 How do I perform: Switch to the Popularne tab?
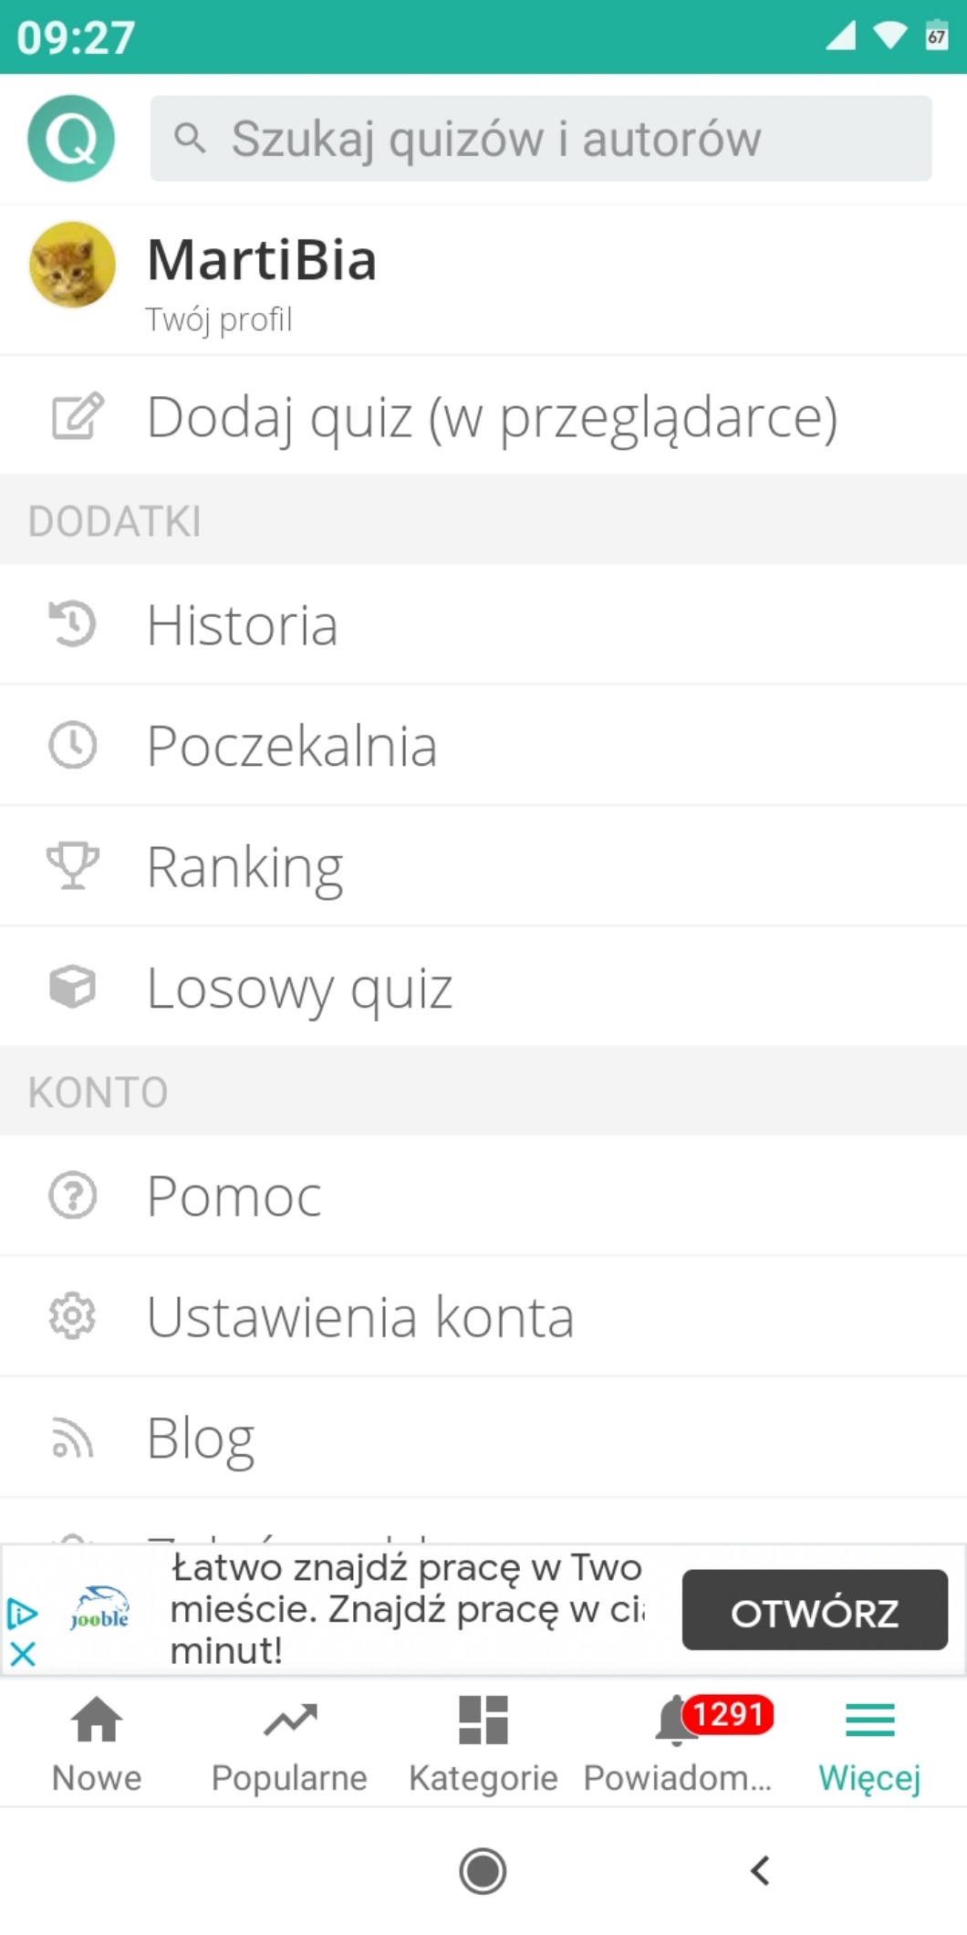click(289, 1743)
